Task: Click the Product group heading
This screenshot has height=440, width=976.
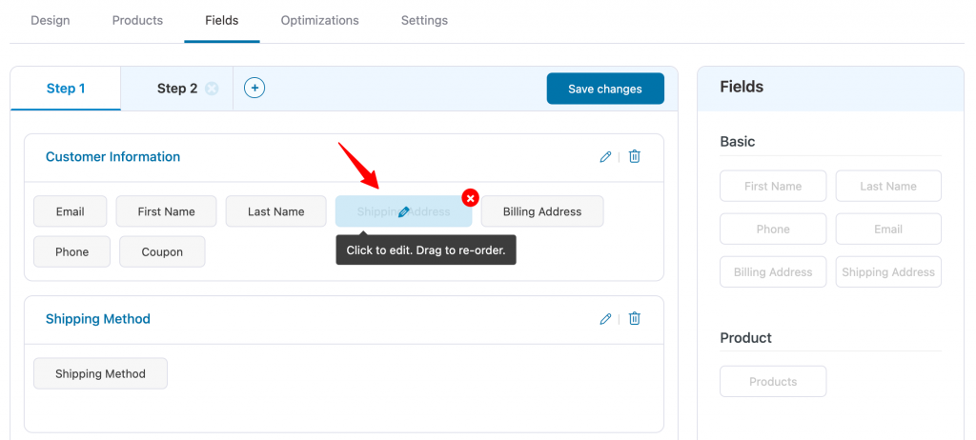Action: [x=745, y=337]
